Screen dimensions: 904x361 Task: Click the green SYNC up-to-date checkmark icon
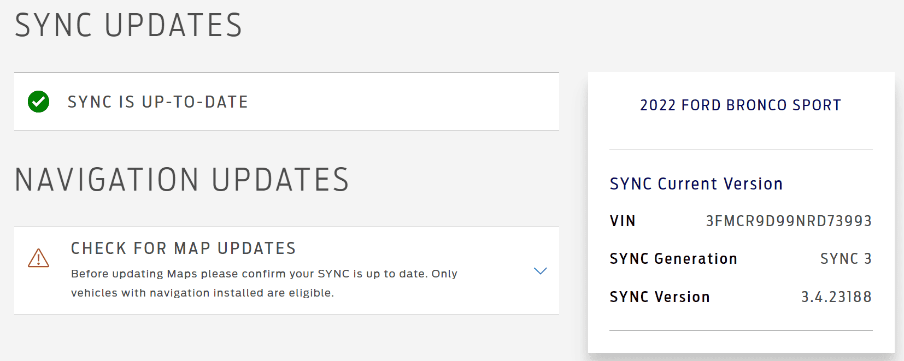click(x=38, y=102)
